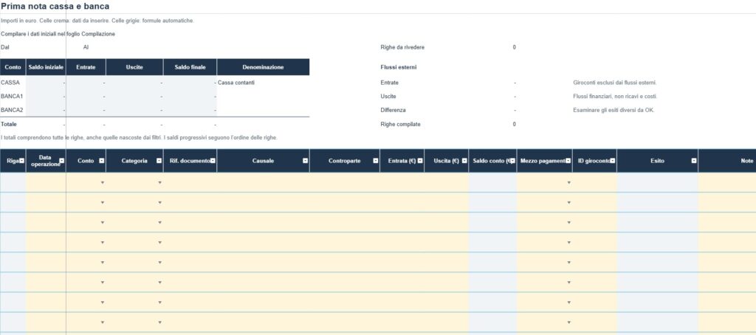Expand Mezzo pagamento dropdown in third entry row
This screenshot has width=756, height=335.
[x=569, y=223]
